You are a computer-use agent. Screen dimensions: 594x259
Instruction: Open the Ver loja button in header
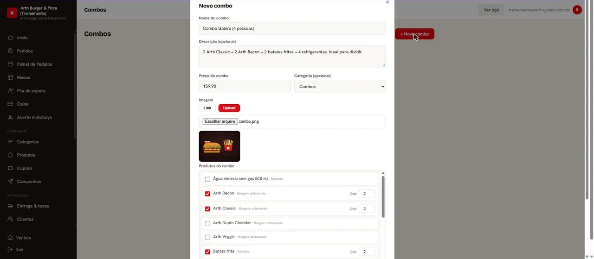pyautogui.click(x=491, y=10)
